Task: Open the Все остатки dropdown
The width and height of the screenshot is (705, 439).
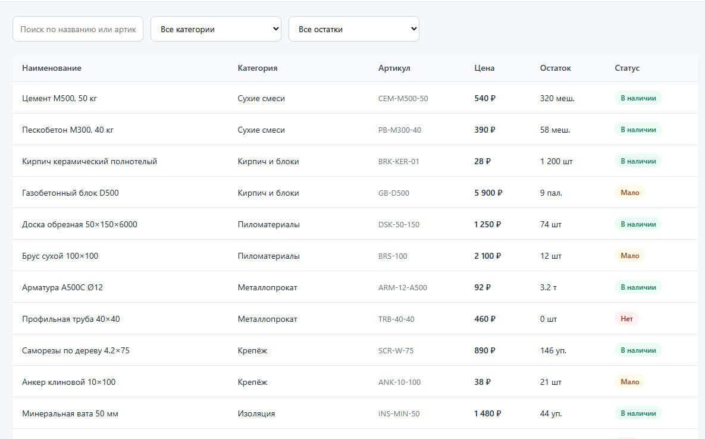Action: coord(354,29)
